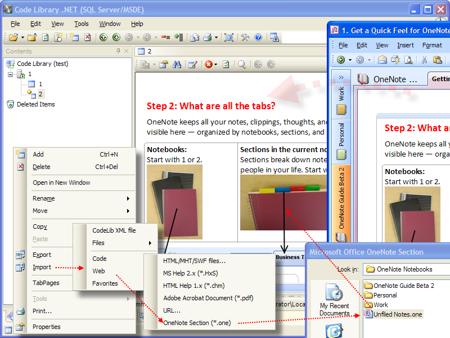Screen dimensions: 450x338
Task: Select Deleted Items in the Contents tree
Action: coord(36,104)
